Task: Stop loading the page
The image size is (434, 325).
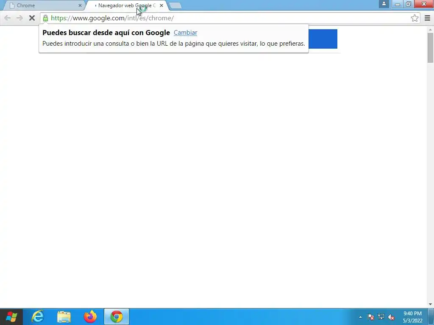Action: pos(32,18)
